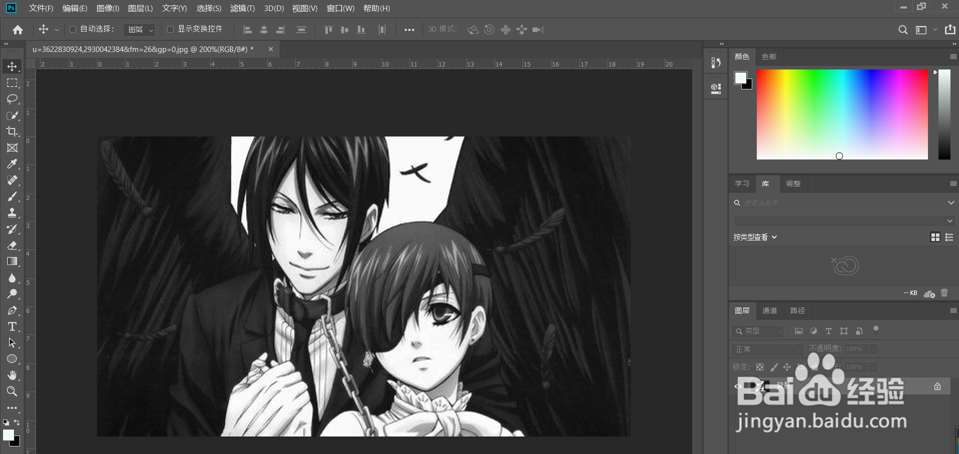Screen dimensions: 959x454
Task: Go to the Home screen icon
Action: click(x=18, y=29)
